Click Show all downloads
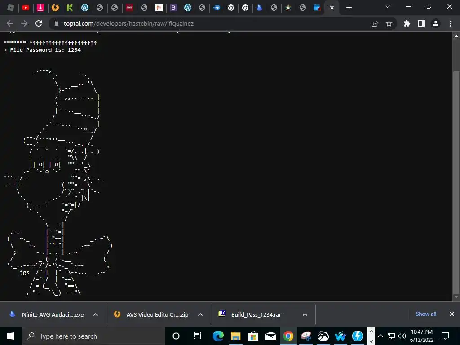 426,314
